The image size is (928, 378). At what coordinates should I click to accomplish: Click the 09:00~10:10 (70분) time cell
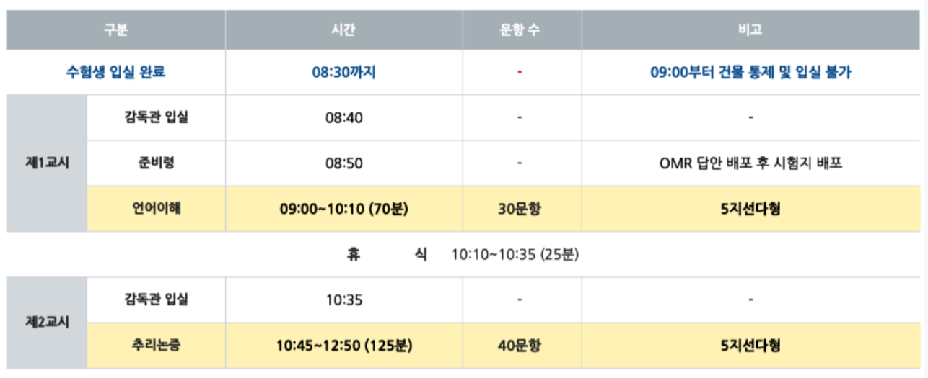343,210
